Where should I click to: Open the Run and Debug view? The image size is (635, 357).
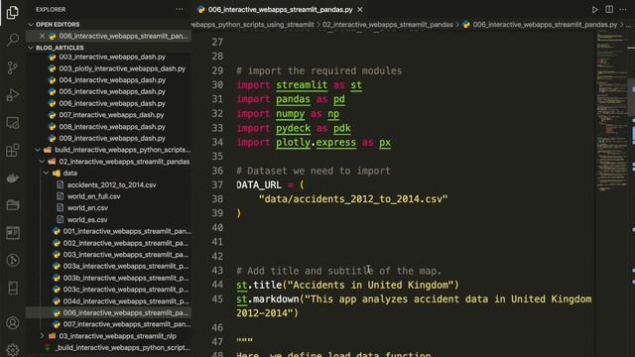point(13,95)
